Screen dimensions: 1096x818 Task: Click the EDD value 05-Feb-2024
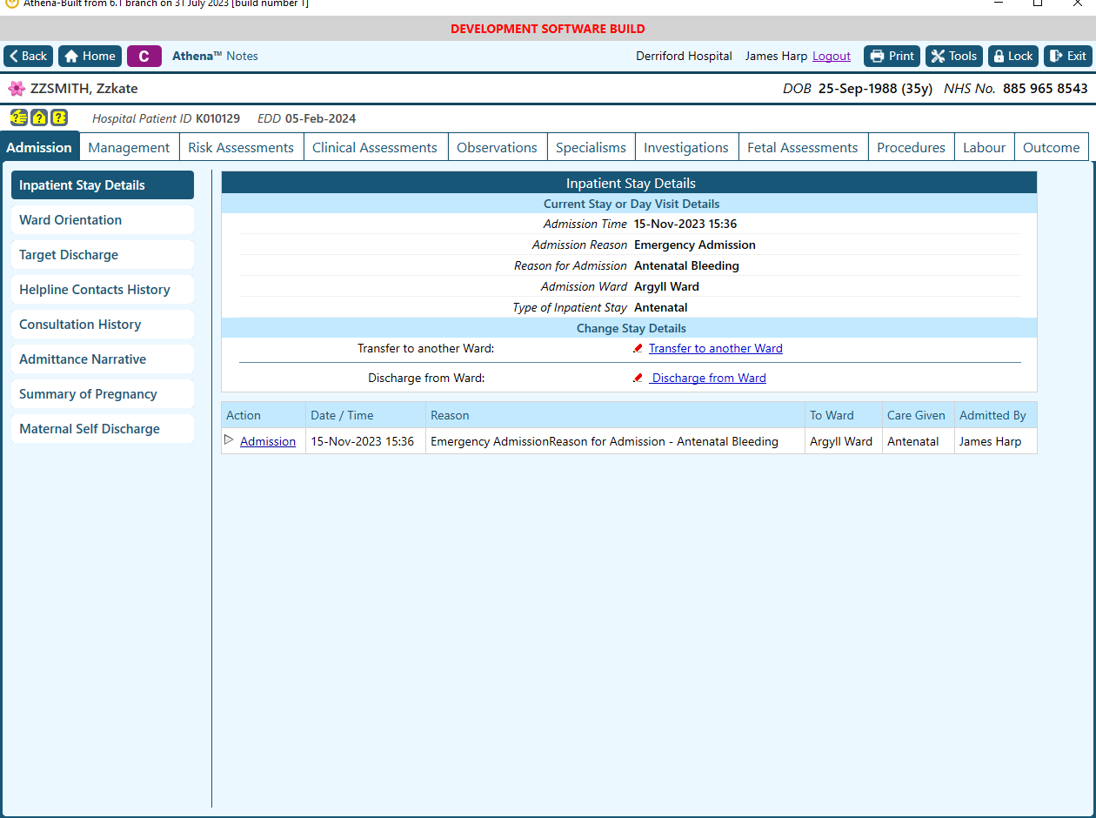321,118
